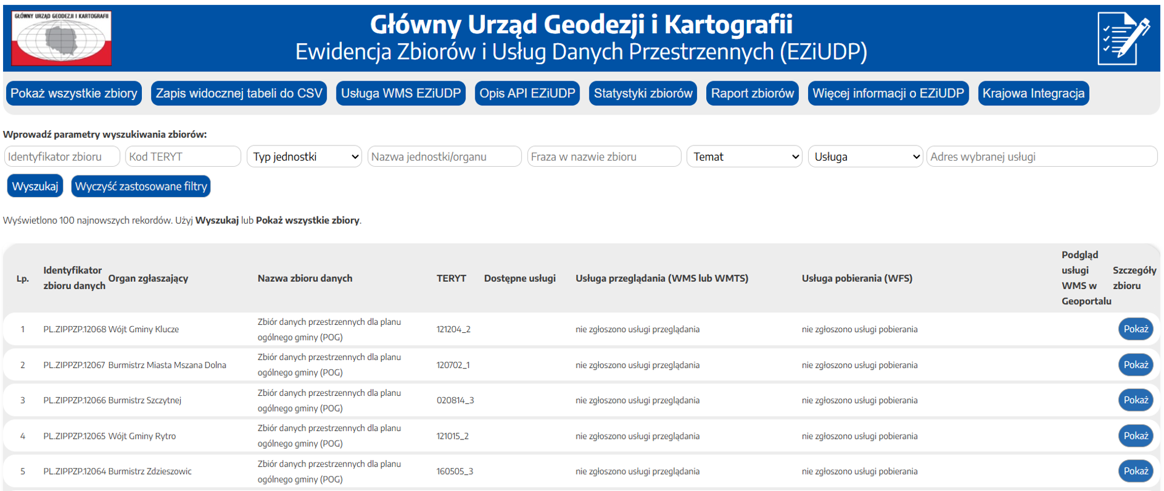
Task: Go to Krajowa Integracja
Action: 1034,93
